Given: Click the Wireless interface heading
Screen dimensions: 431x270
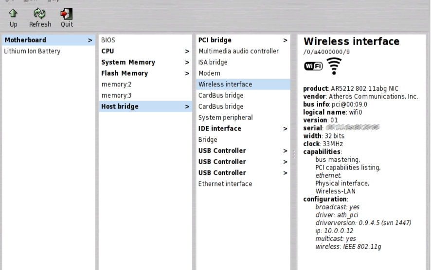Looking at the screenshot, I should point(352,41).
